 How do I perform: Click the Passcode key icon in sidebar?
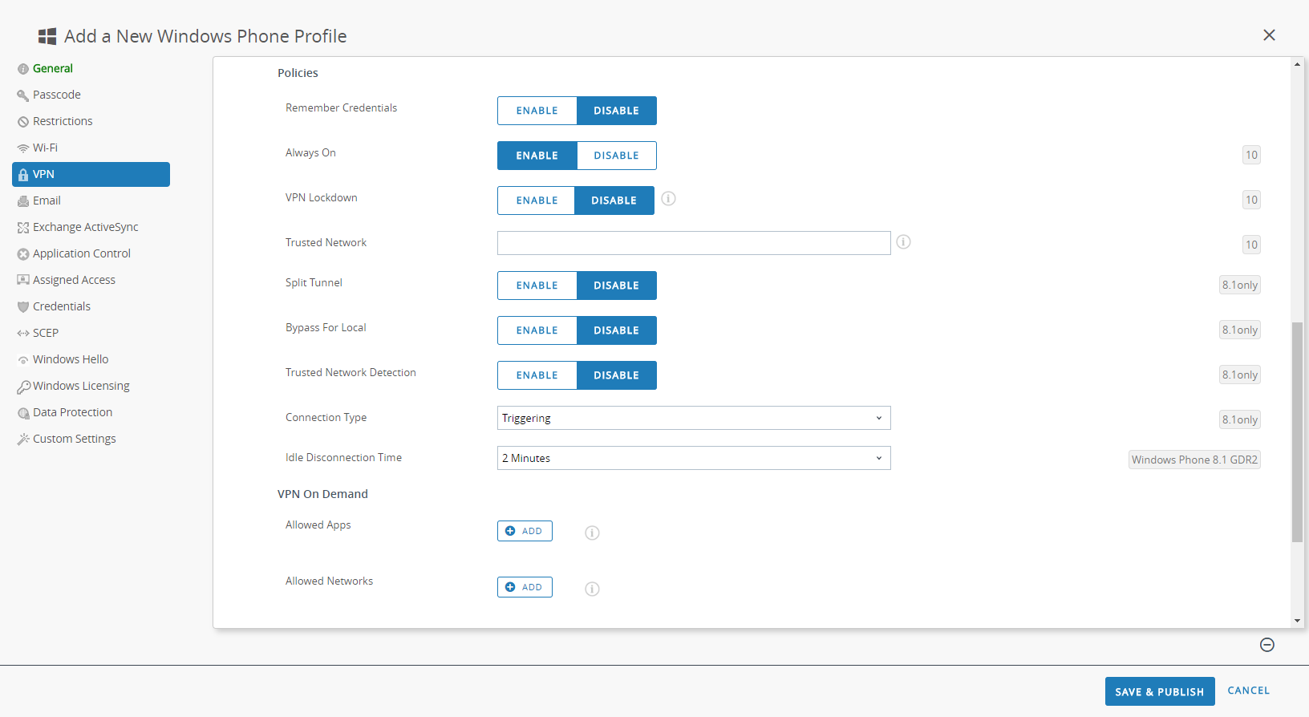[x=23, y=95]
